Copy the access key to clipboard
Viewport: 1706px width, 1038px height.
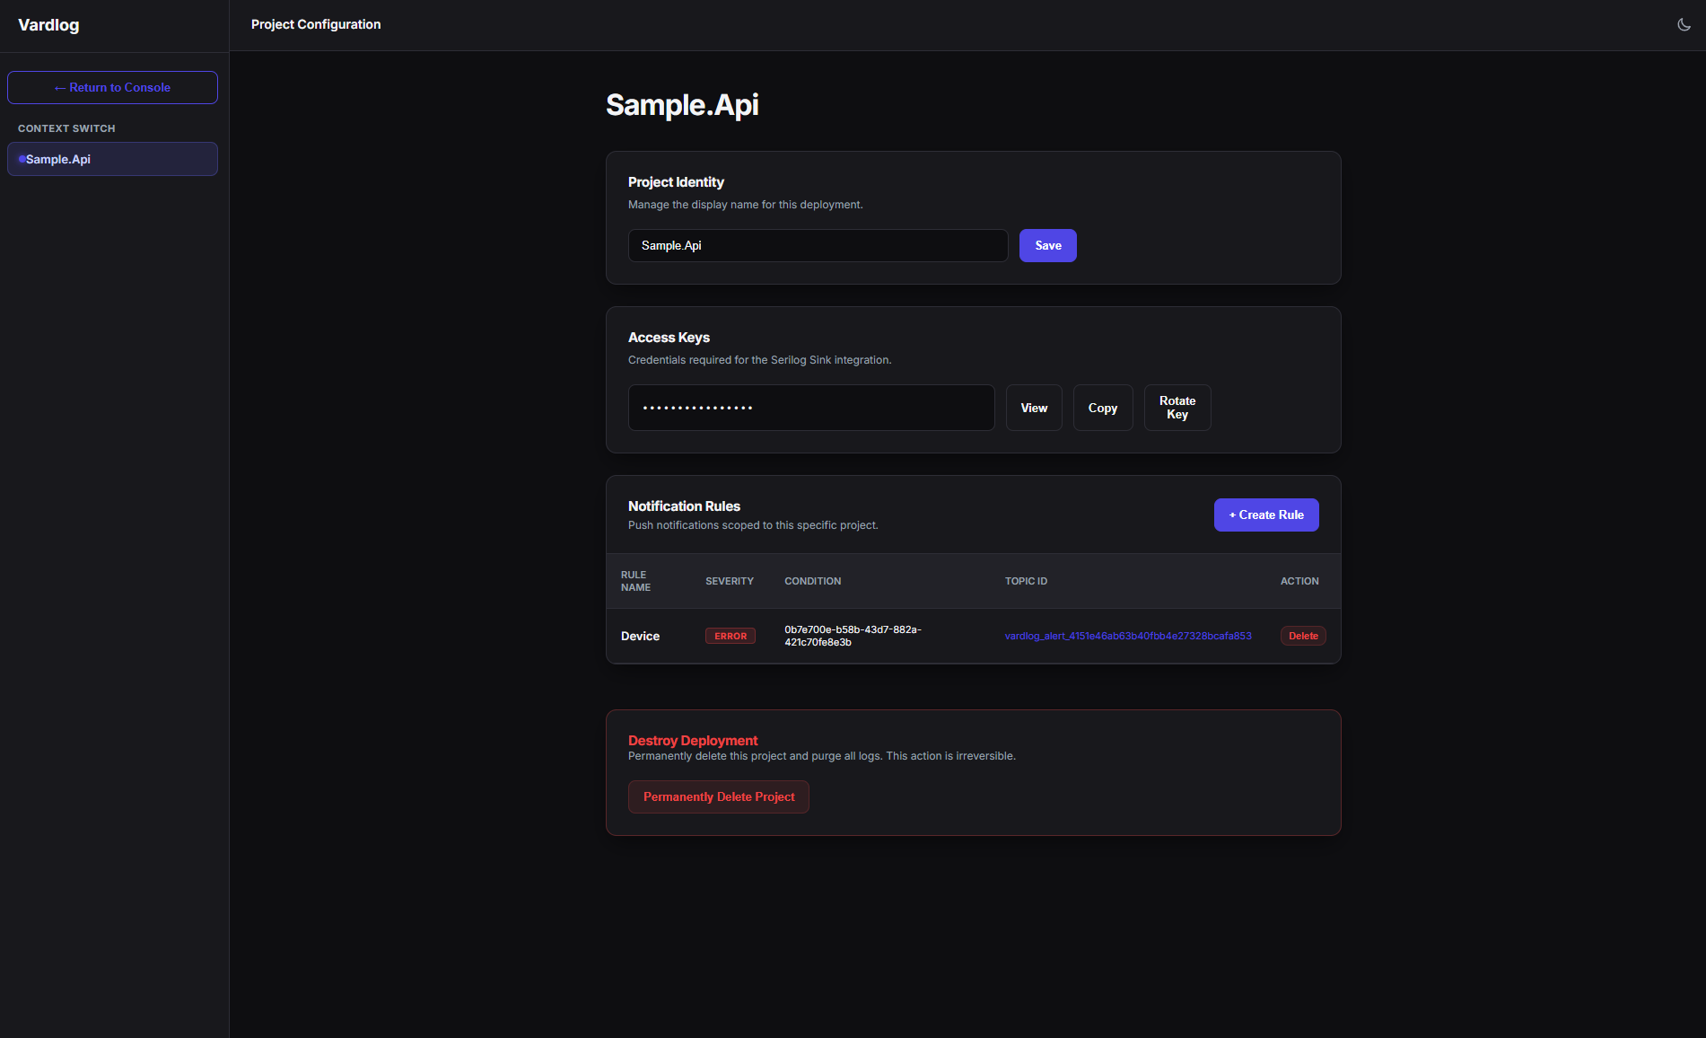[1102, 407]
